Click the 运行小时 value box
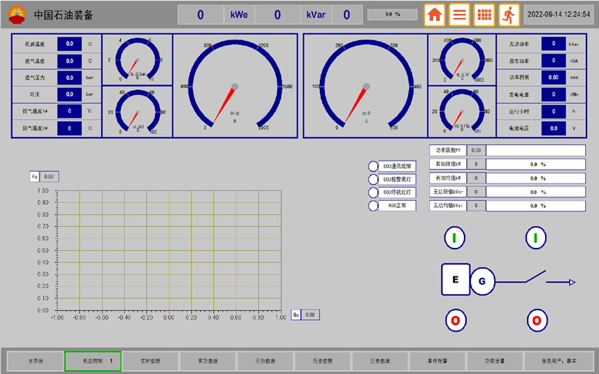 pyautogui.click(x=553, y=112)
